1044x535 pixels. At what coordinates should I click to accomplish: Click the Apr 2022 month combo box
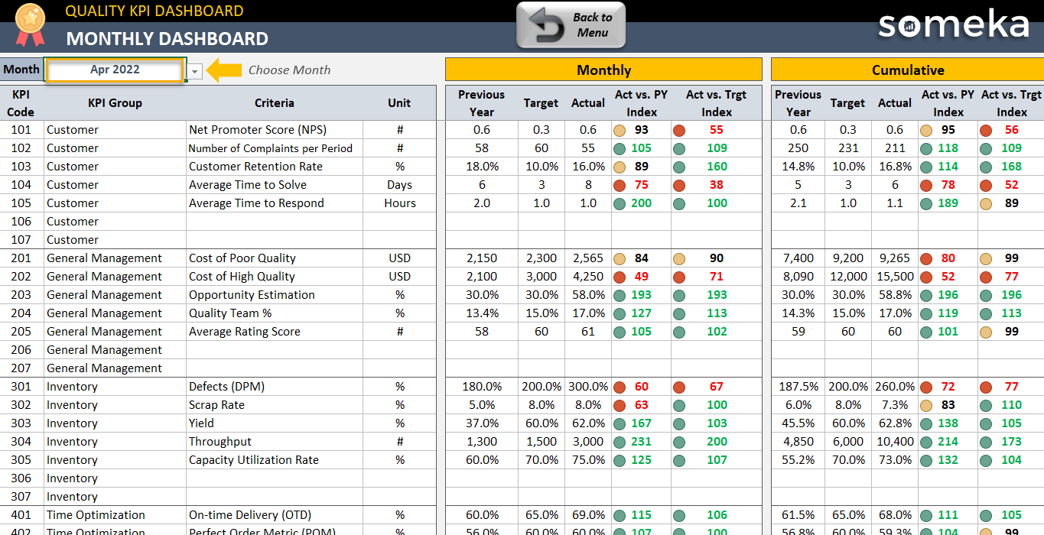113,69
